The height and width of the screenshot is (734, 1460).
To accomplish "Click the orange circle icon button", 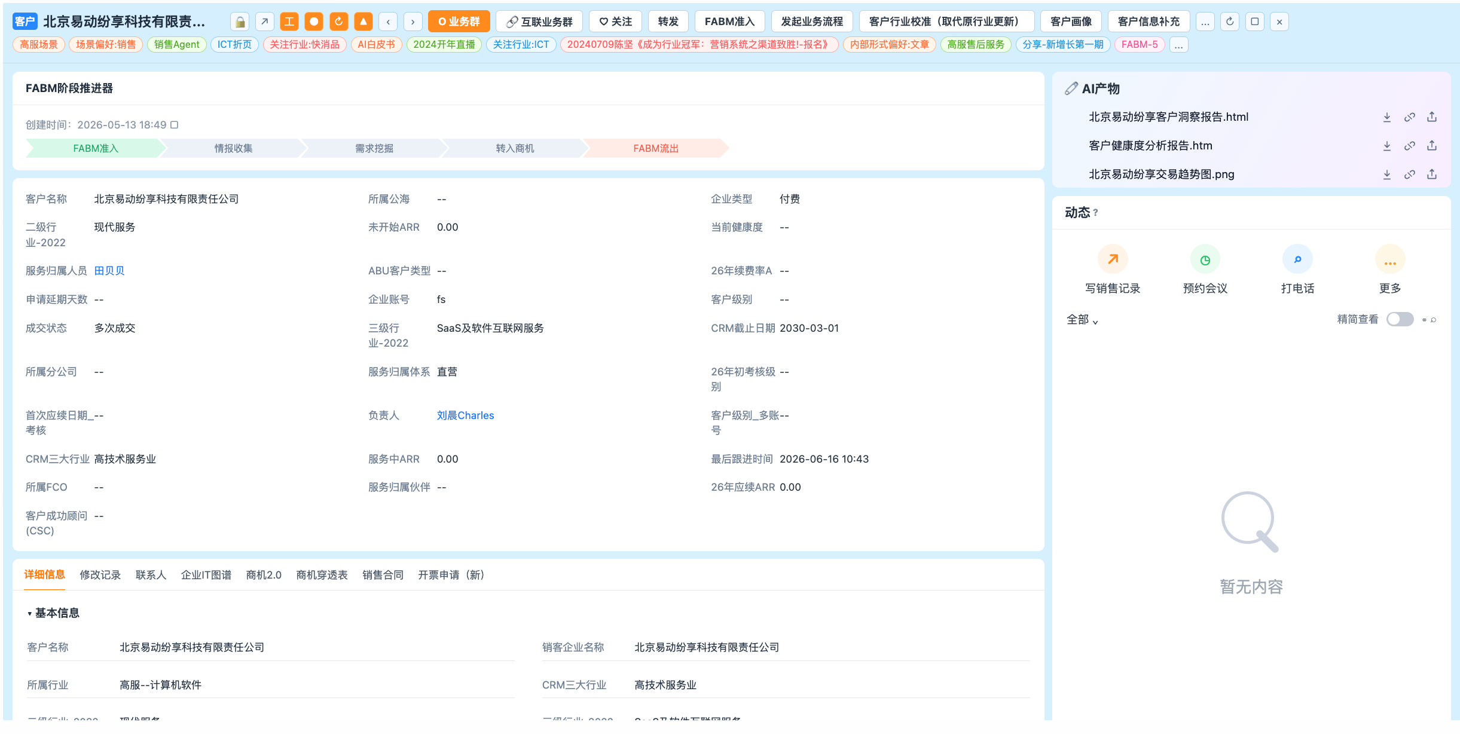I will (314, 22).
